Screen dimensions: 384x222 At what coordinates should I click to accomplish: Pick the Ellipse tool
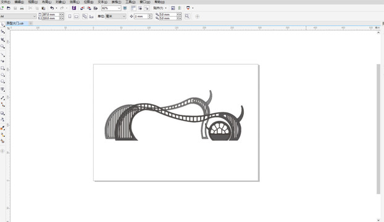click(2, 75)
